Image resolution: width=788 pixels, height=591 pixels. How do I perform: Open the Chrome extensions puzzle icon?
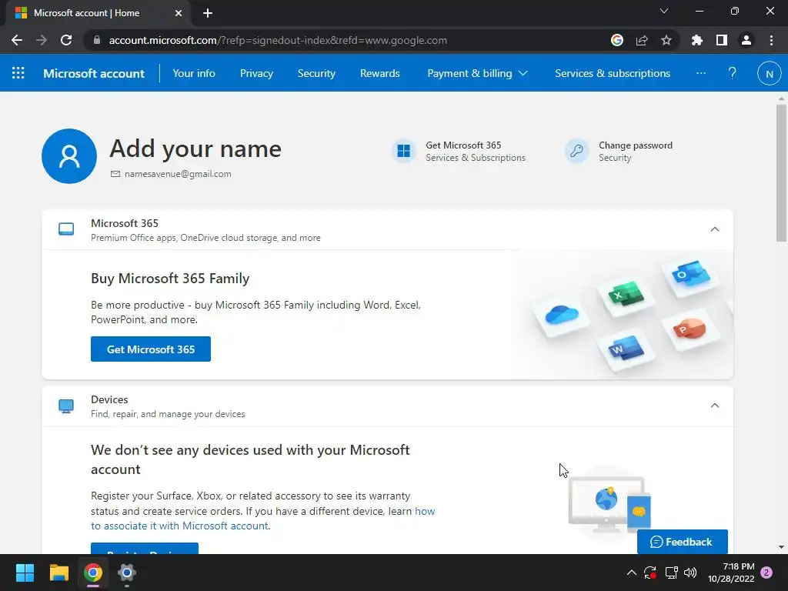(x=696, y=40)
